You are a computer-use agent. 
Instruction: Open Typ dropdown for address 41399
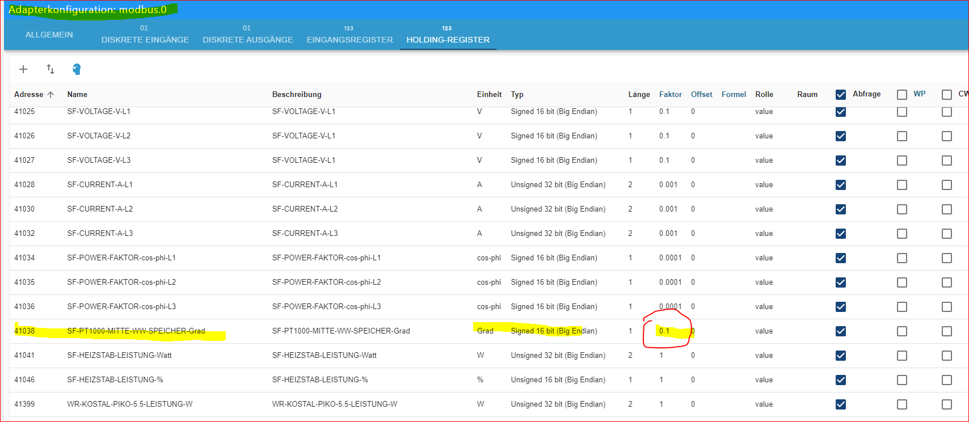point(558,404)
